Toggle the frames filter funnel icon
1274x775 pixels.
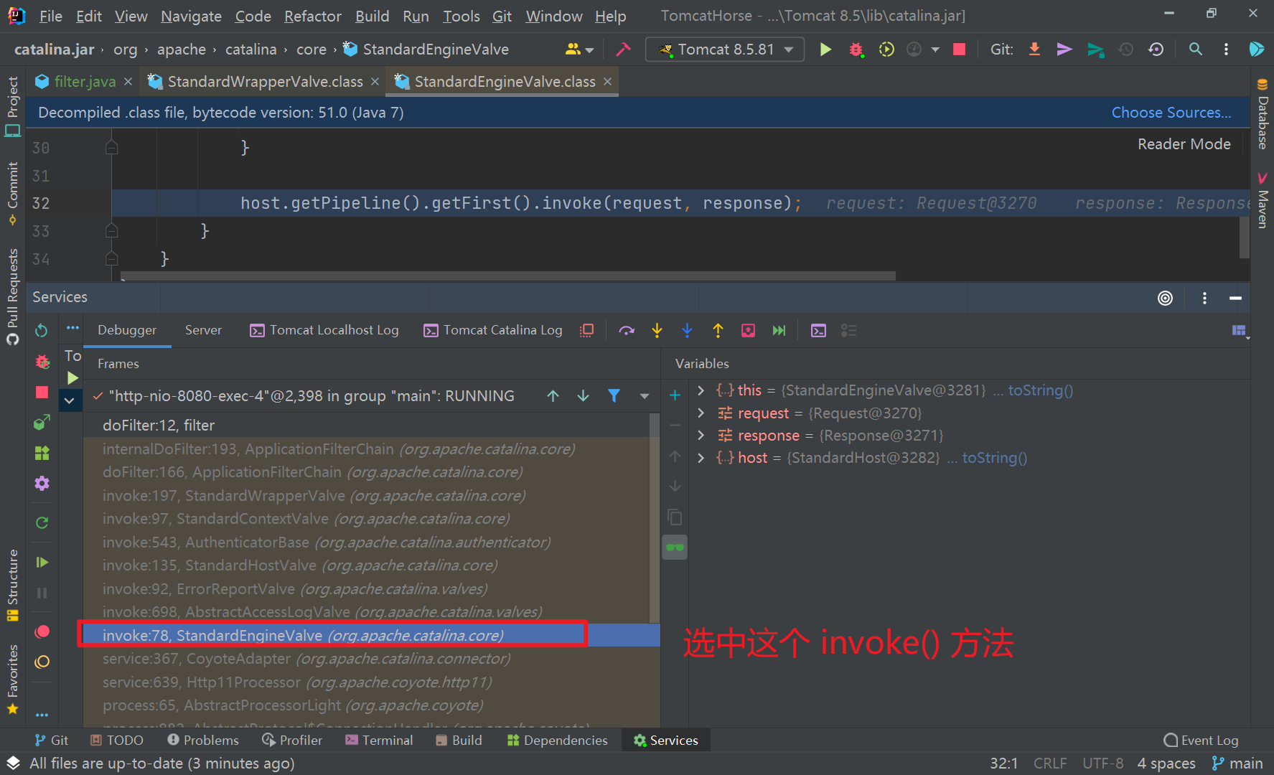[614, 395]
